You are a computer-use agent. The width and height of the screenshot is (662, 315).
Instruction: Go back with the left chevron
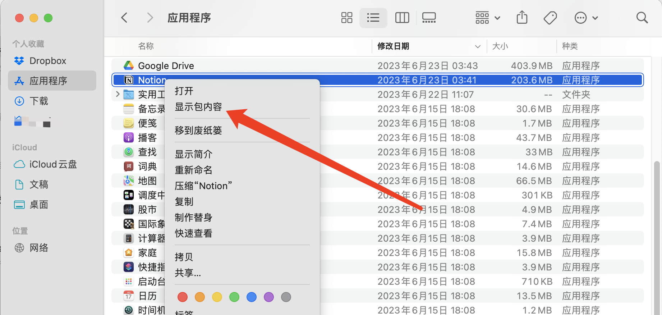(124, 18)
